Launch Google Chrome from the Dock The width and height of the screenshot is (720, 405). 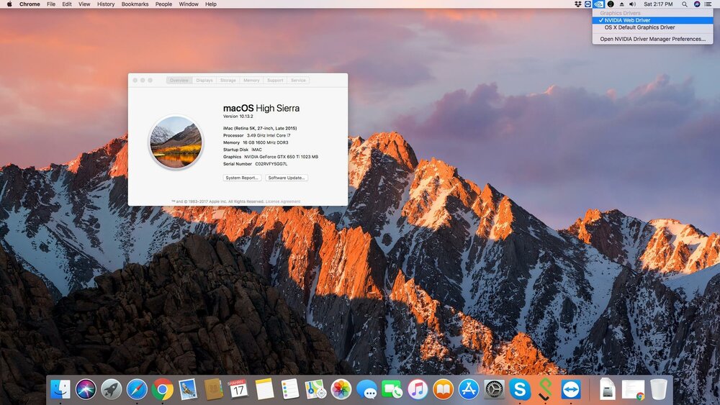point(162,389)
